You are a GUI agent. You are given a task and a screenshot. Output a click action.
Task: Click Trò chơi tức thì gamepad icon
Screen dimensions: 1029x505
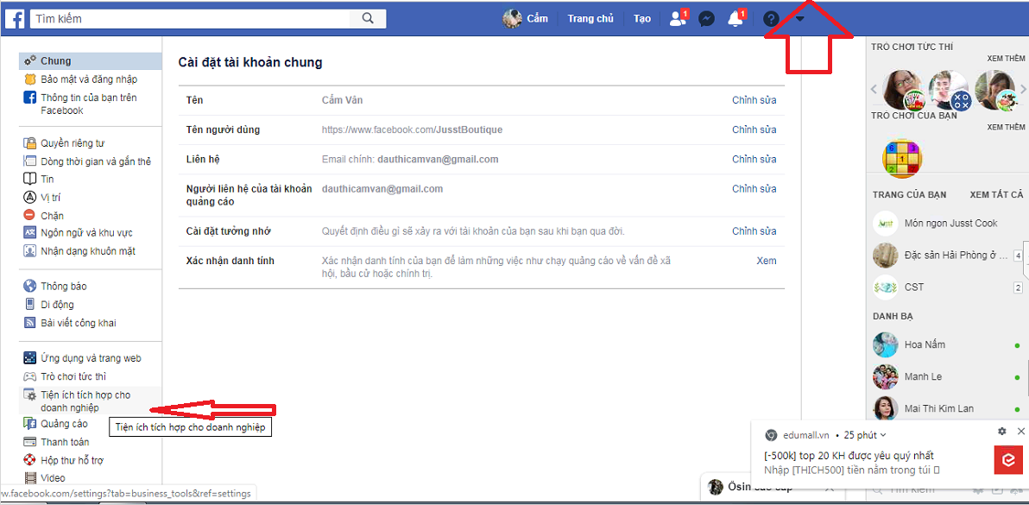28,376
